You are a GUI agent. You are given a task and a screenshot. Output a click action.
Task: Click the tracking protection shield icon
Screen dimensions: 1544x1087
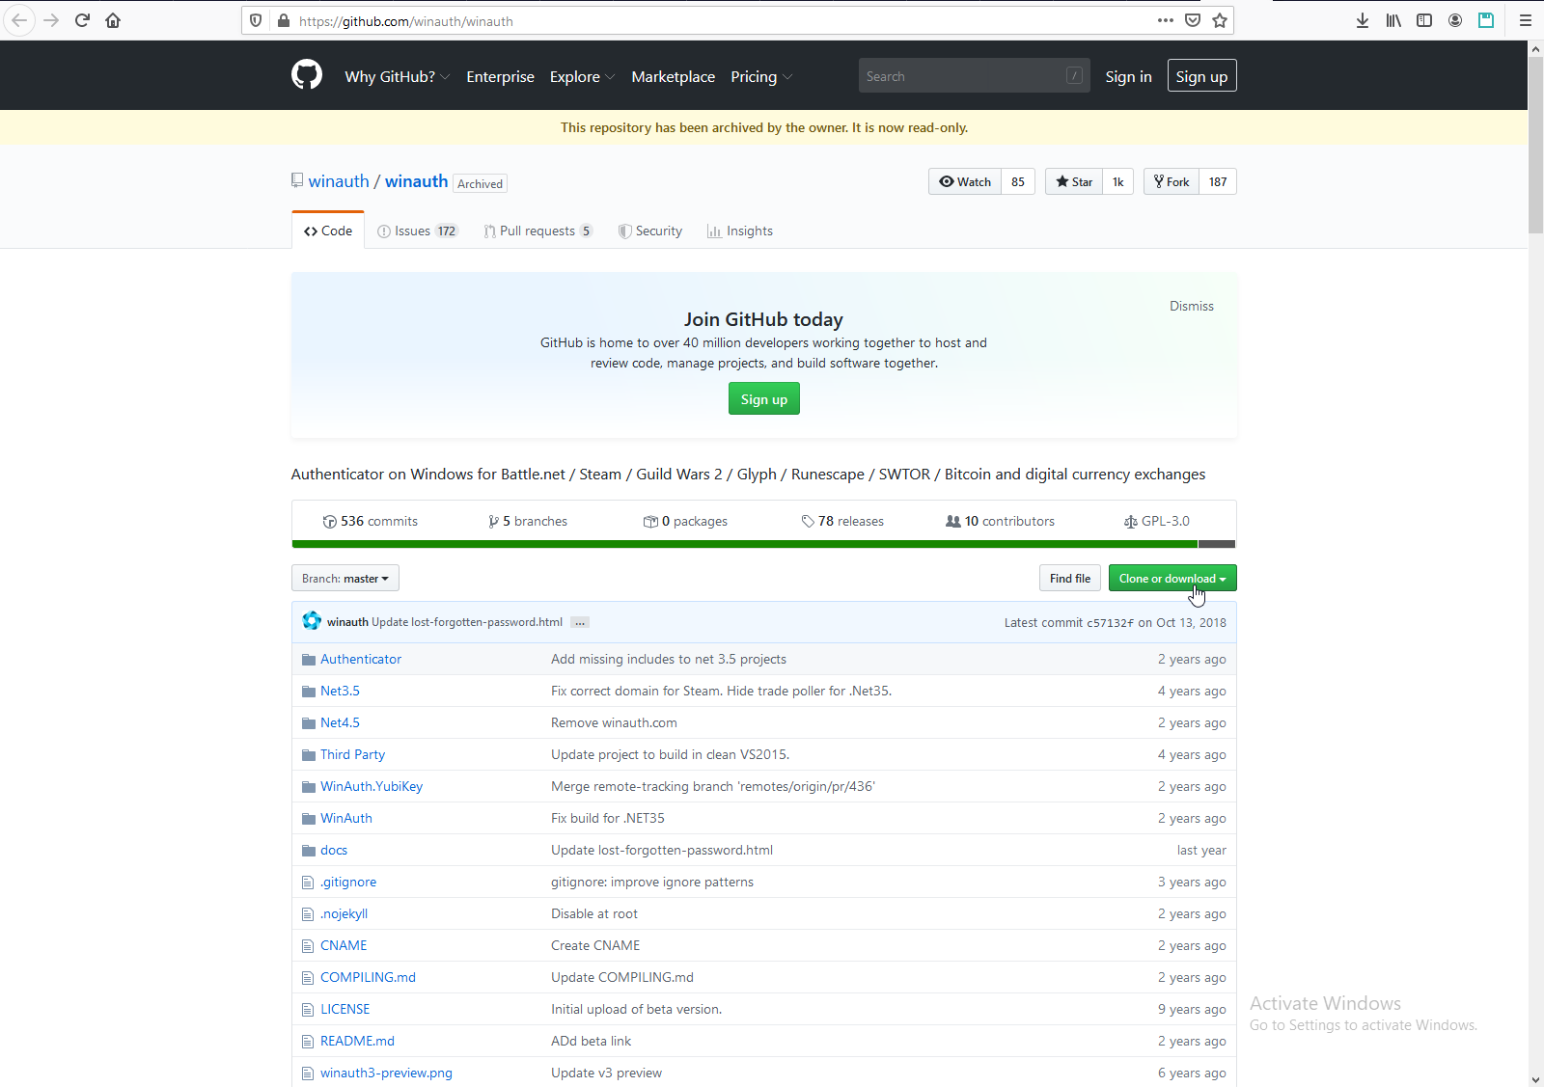(x=256, y=20)
